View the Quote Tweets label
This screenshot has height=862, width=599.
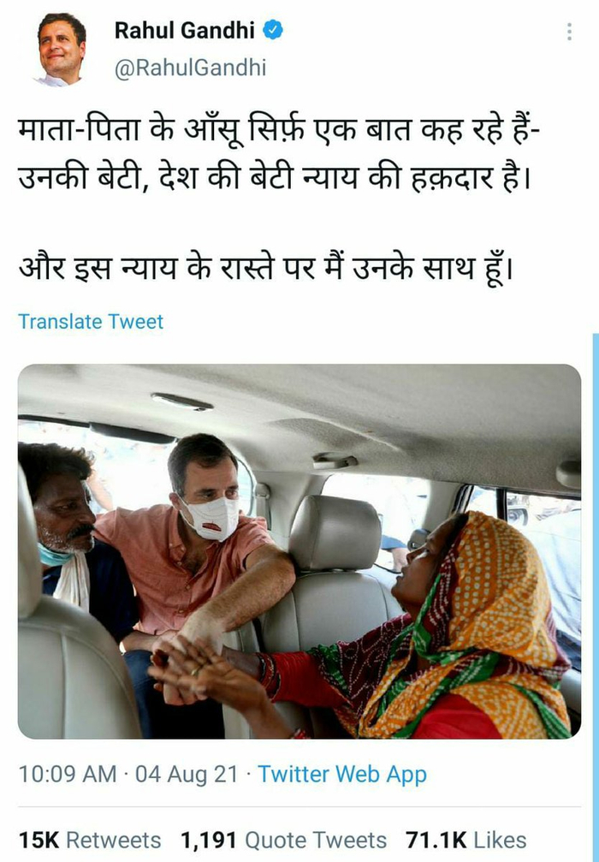tap(316, 840)
